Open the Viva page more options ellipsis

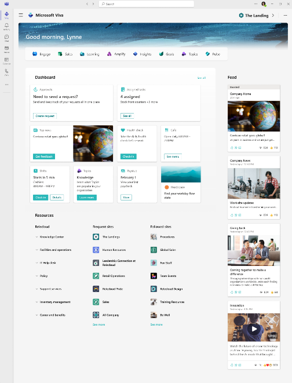point(285,16)
